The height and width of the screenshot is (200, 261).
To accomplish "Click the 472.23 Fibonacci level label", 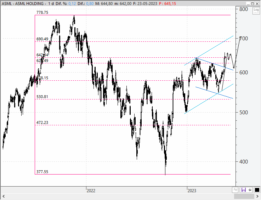I will tap(42, 122).
